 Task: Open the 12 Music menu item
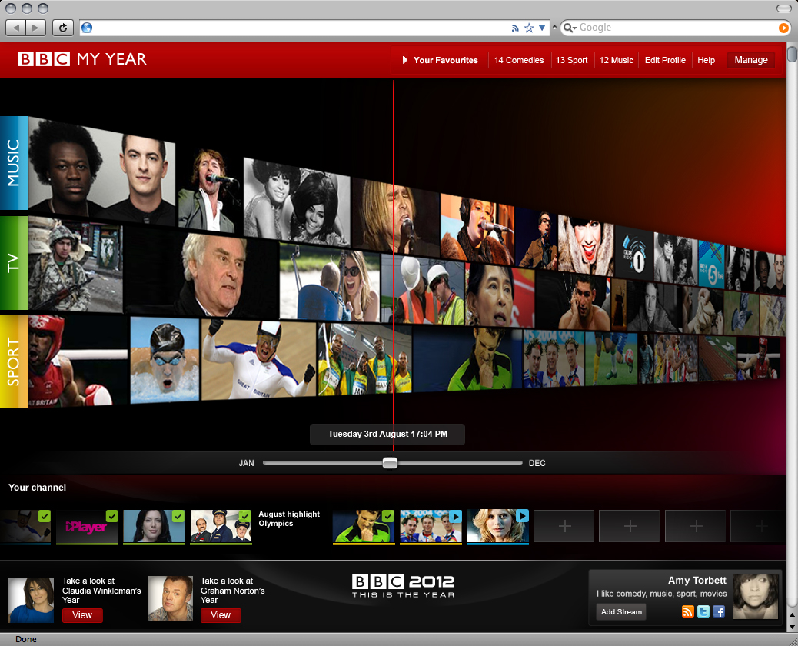pyautogui.click(x=616, y=60)
